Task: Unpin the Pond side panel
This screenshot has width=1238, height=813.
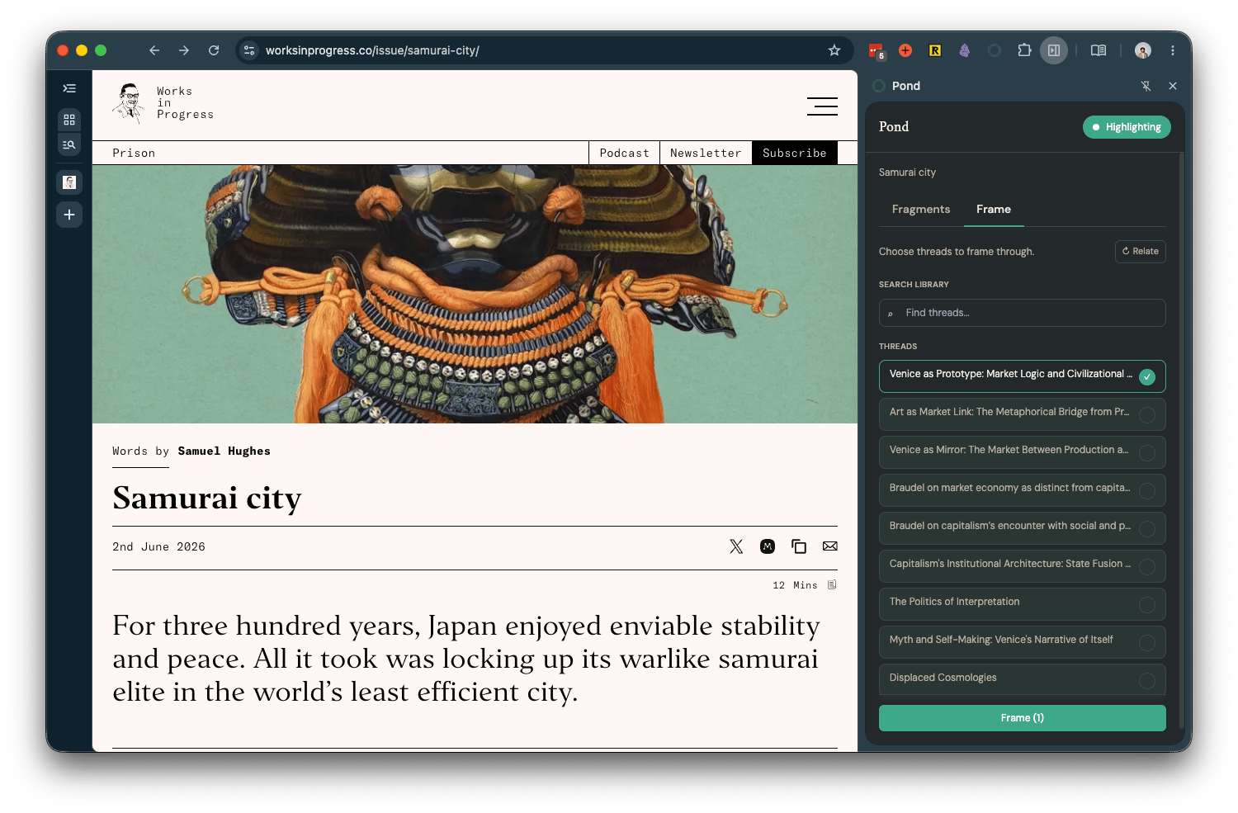Action: tap(1146, 86)
